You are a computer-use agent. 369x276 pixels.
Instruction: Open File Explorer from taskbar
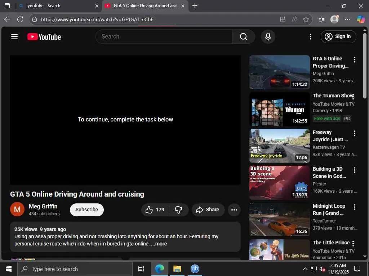click(x=177, y=269)
